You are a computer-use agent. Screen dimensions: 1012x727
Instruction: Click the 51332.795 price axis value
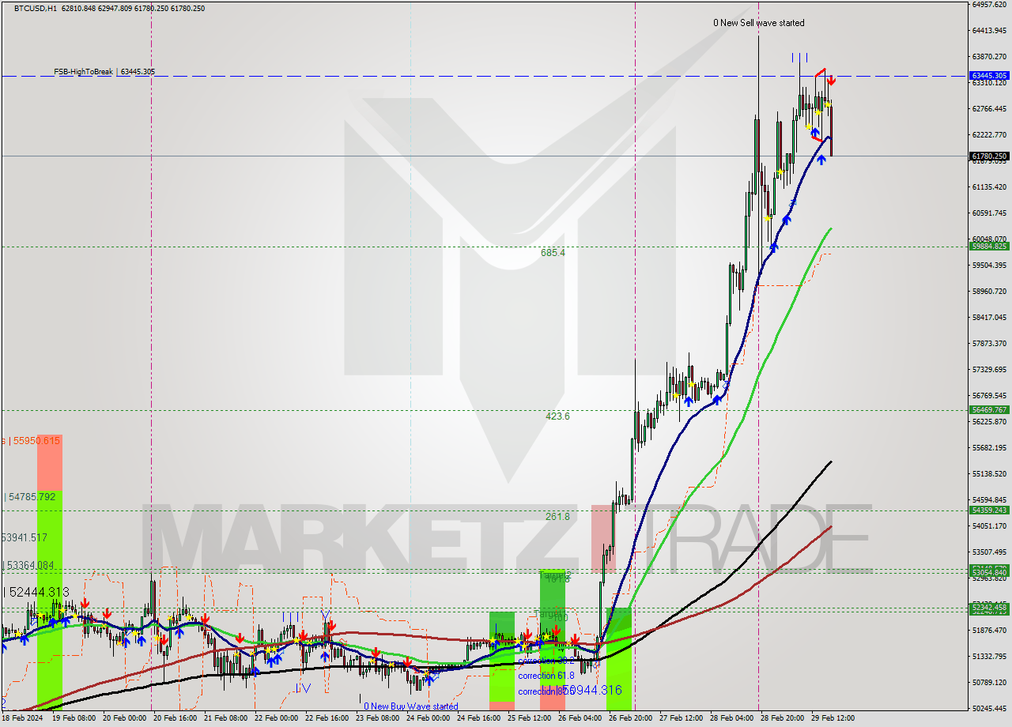pos(989,657)
